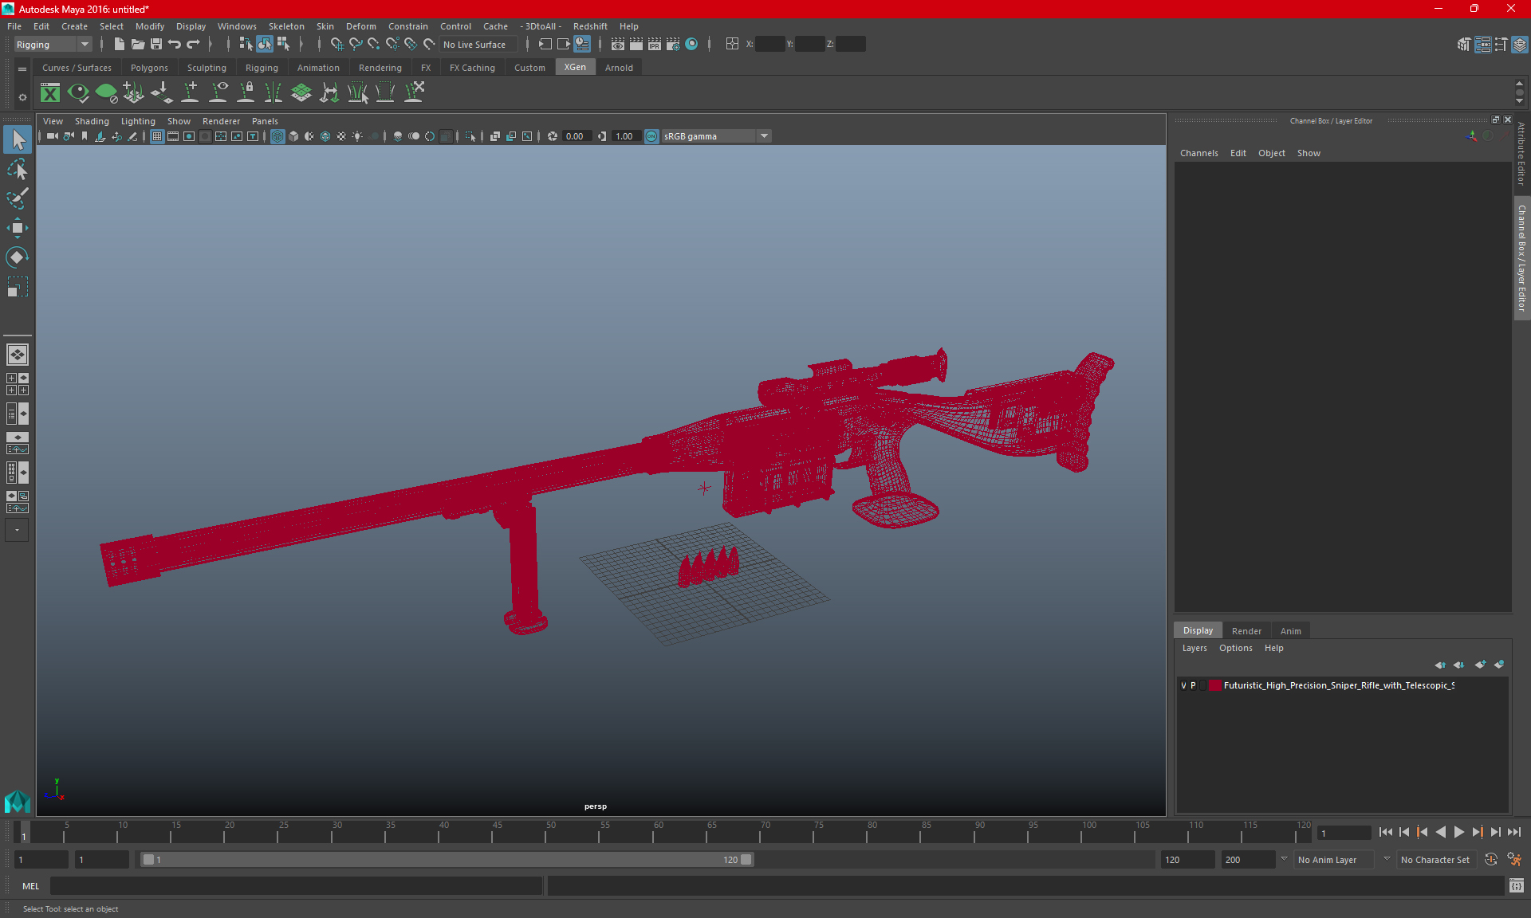
Task: Open the XGen window icon on shelf
Action: click(x=50, y=93)
